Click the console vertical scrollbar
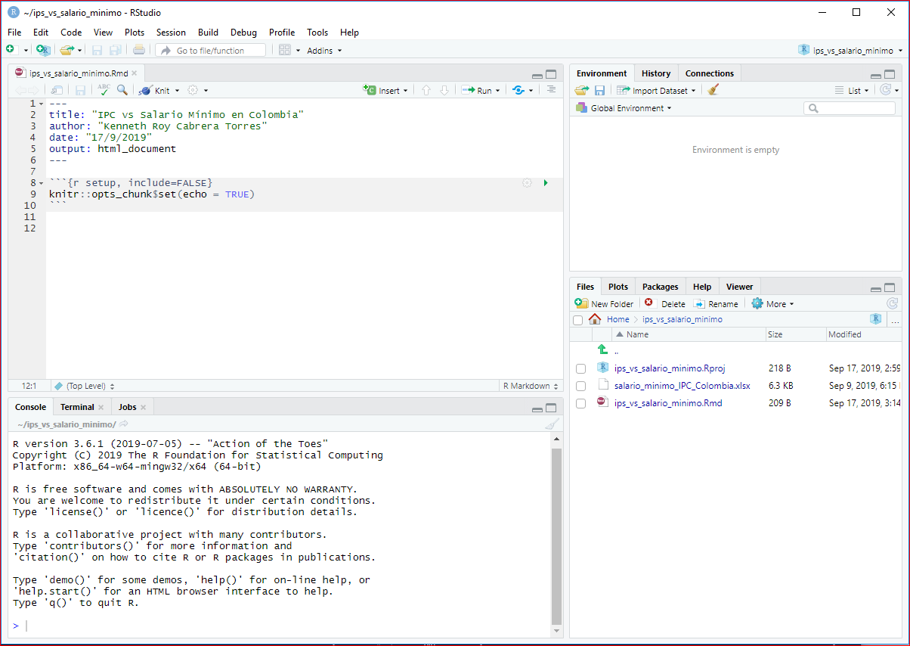Image resolution: width=910 pixels, height=646 pixels. [x=557, y=536]
